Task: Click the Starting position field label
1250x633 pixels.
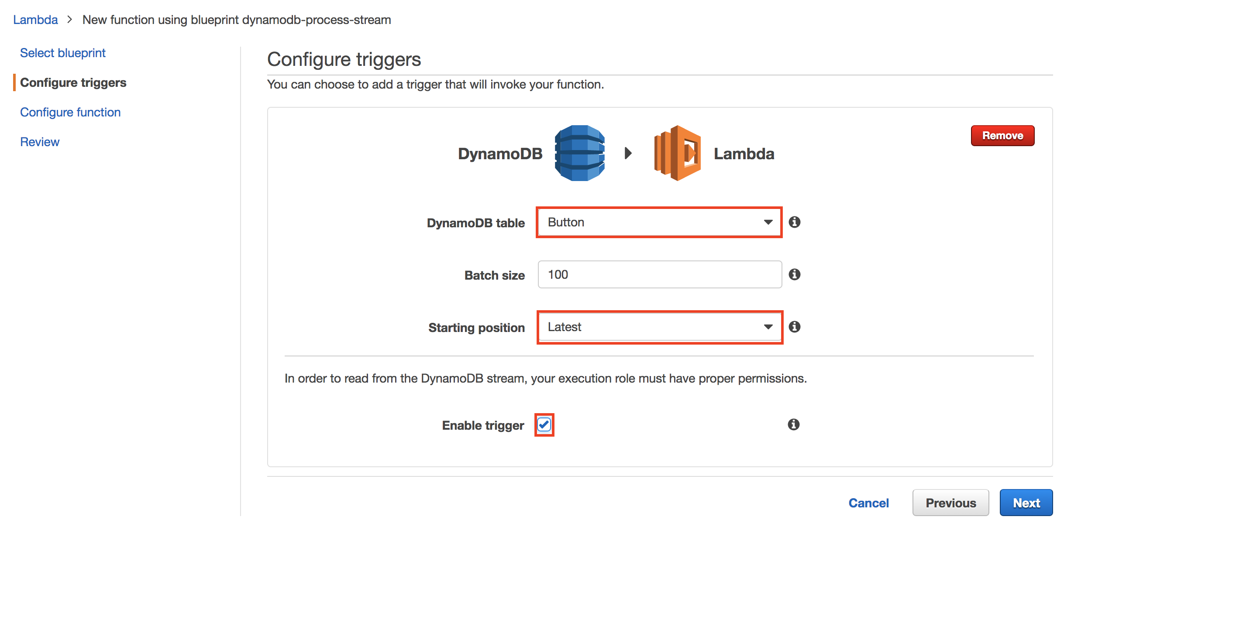Action: [476, 328]
